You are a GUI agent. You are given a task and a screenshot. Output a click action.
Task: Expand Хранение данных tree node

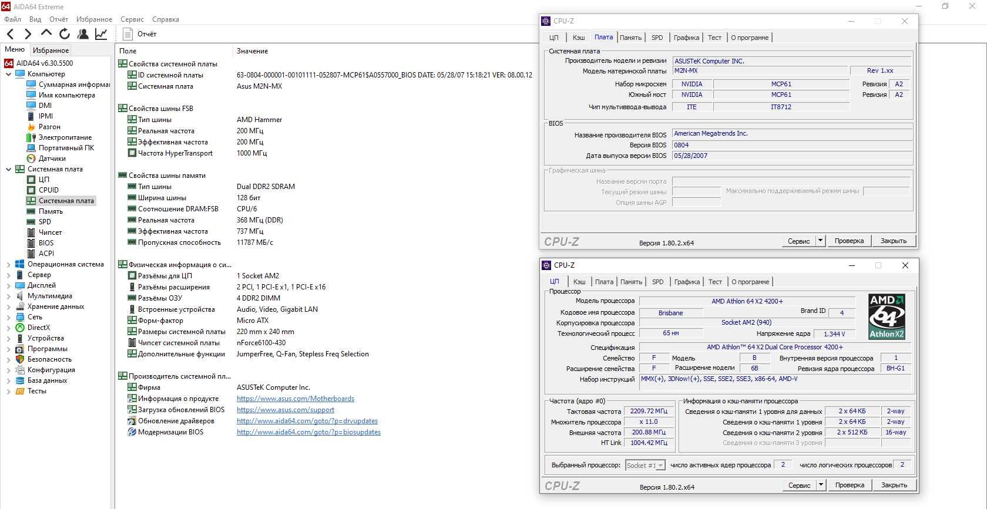(8, 307)
